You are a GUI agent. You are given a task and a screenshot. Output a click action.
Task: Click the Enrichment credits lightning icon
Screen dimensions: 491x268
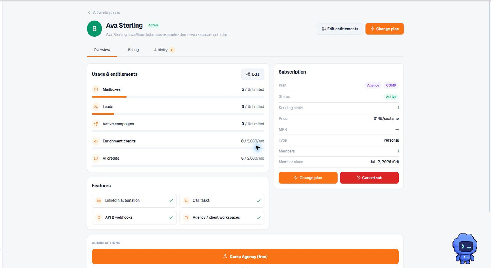point(96,141)
